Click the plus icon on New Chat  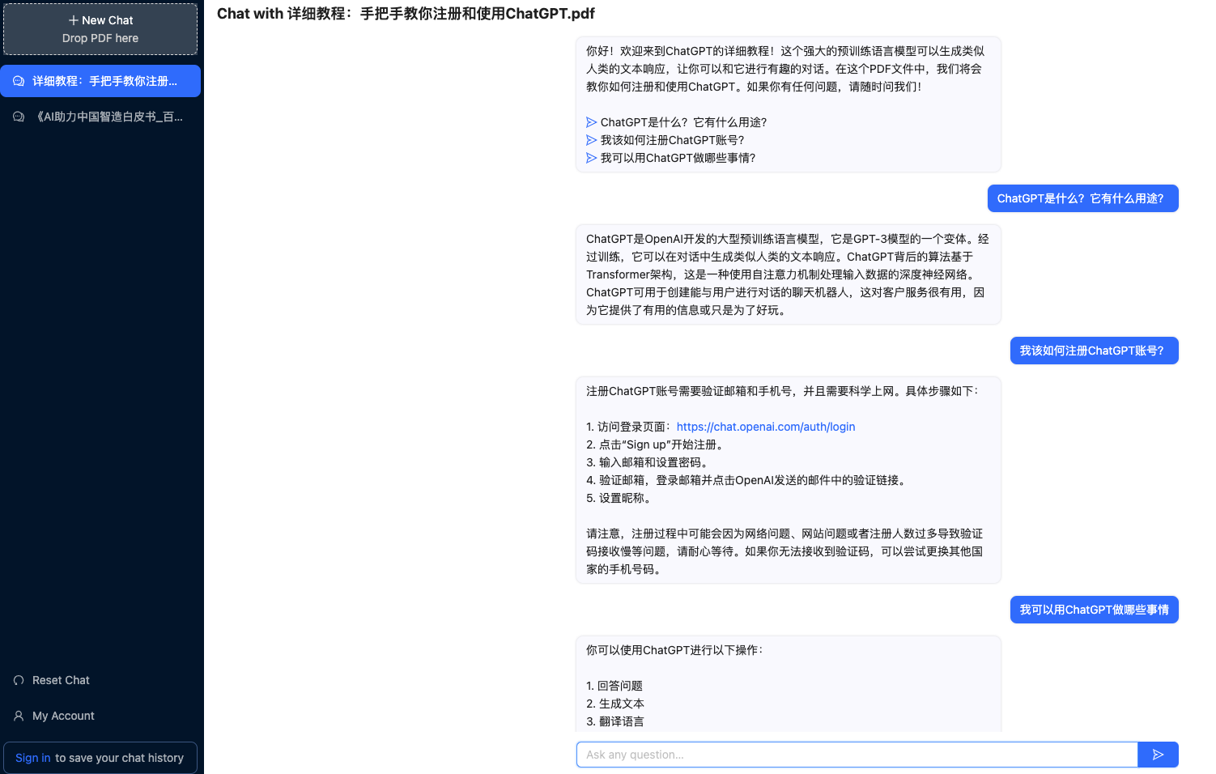pos(74,19)
